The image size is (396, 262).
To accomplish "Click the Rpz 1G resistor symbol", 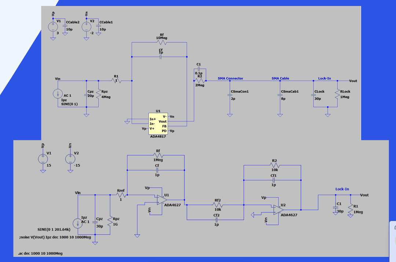I will click(x=110, y=221).
